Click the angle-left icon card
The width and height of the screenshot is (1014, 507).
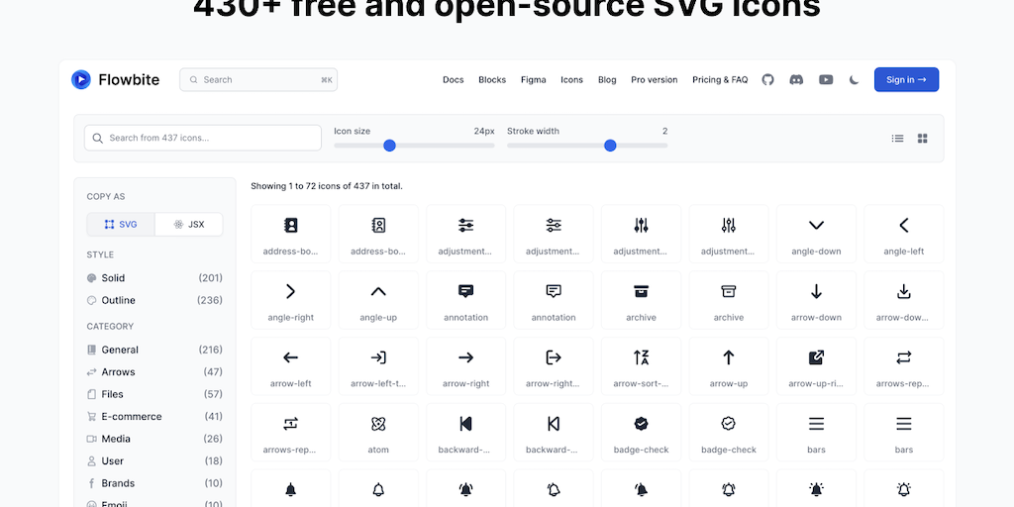904,234
